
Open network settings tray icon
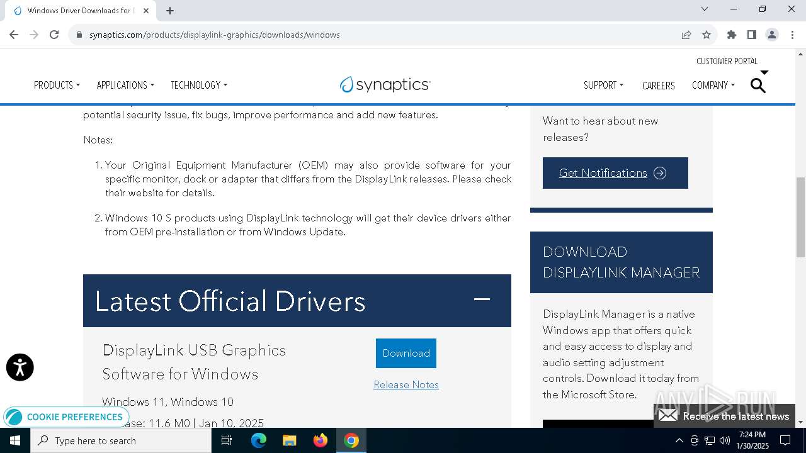coord(710,440)
